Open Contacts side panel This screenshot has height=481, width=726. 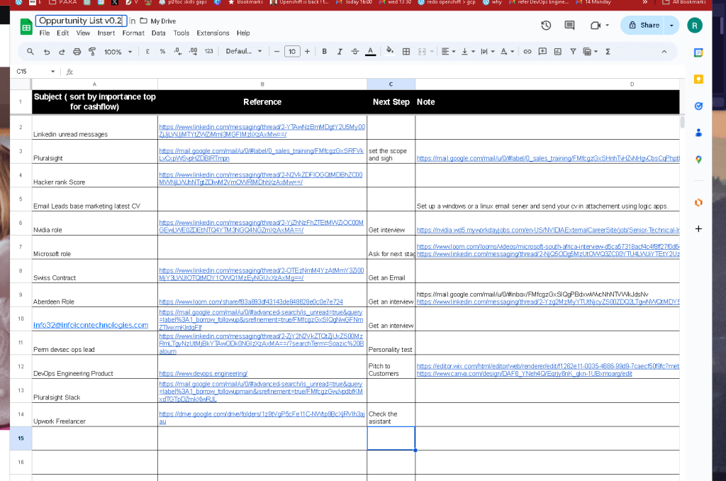click(x=698, y=133)
